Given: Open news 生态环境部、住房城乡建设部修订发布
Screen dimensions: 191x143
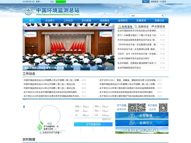Looking at the screenshot, I should tap(137, 63).
